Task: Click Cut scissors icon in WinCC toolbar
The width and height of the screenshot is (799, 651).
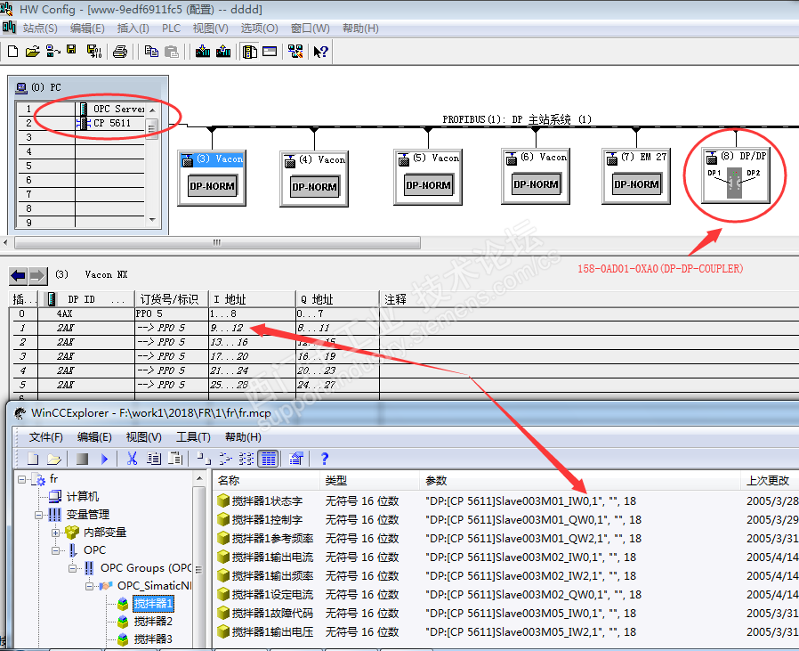Action: coord(132,459)
